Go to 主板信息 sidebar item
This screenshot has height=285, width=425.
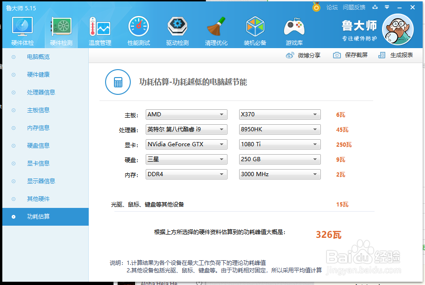(45, 110)
